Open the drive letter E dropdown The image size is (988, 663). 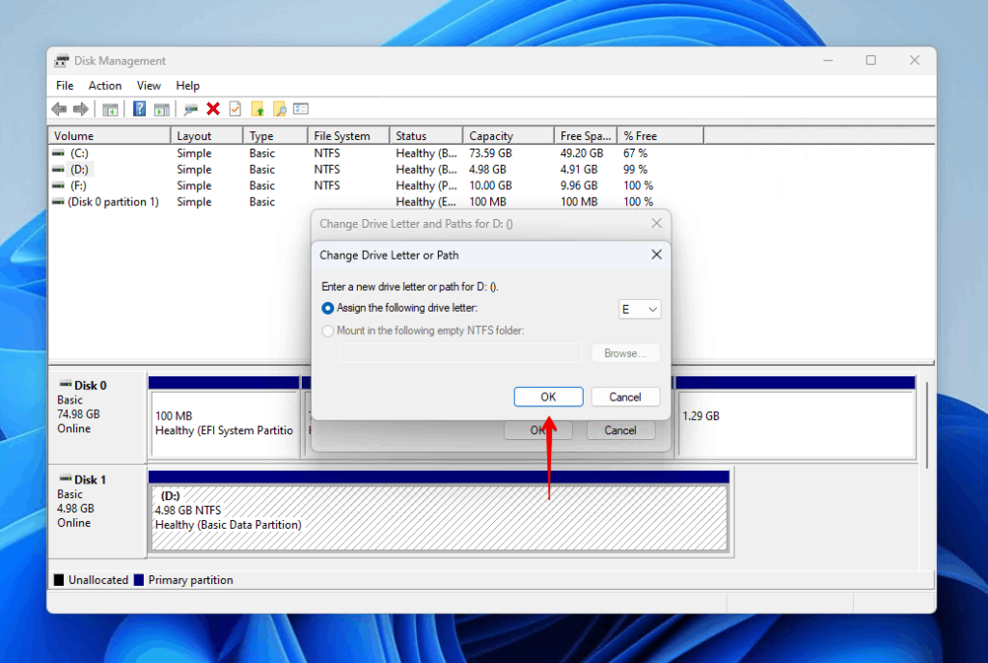(x=640, y=310)
